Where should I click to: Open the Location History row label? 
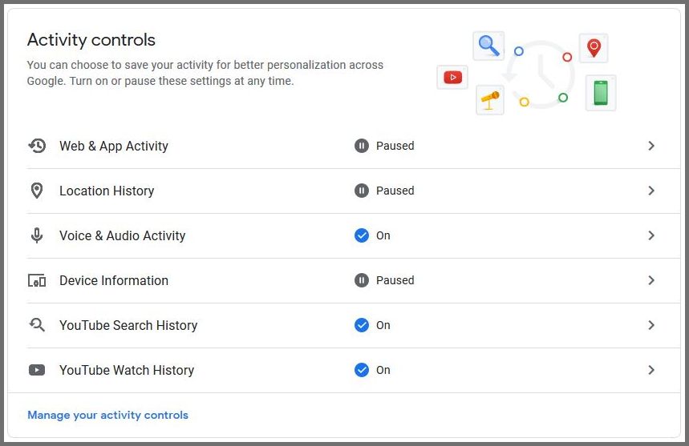click(107, 191)
